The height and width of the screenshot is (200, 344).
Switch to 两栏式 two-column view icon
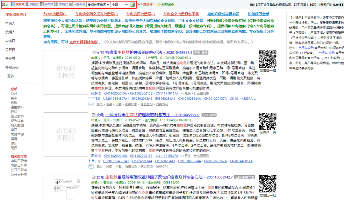[x=27, y=4]
